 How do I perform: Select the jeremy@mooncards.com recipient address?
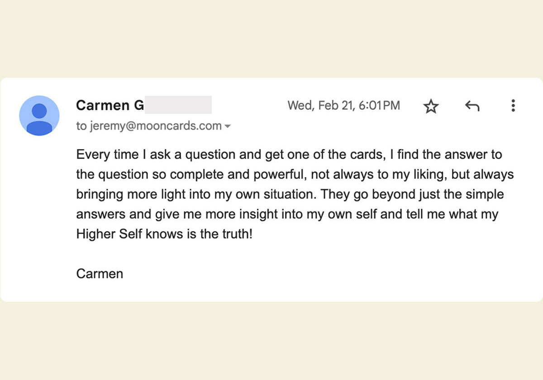[156, 126]
